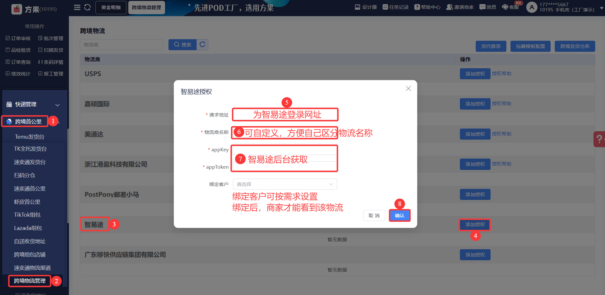Open 包裹模板配置 package template settings
605x295 pixels.
[x=530, y=46]
